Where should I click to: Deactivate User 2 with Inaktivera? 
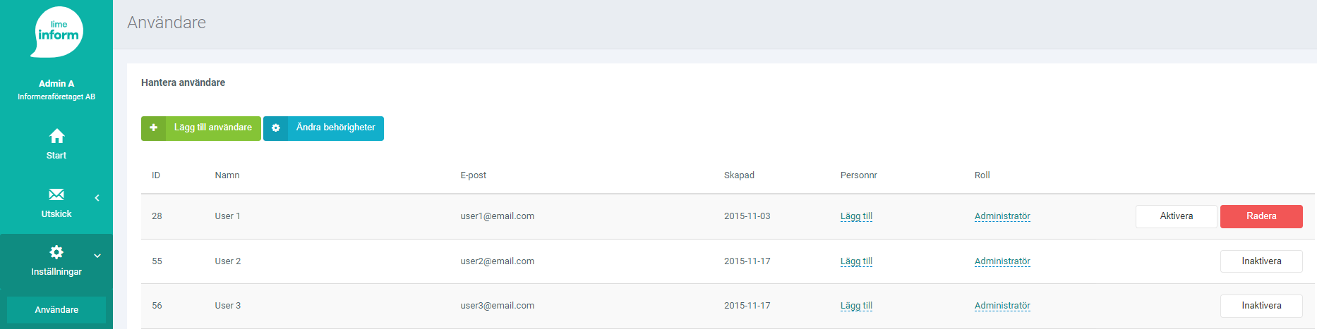click(x=1261, y=261)
